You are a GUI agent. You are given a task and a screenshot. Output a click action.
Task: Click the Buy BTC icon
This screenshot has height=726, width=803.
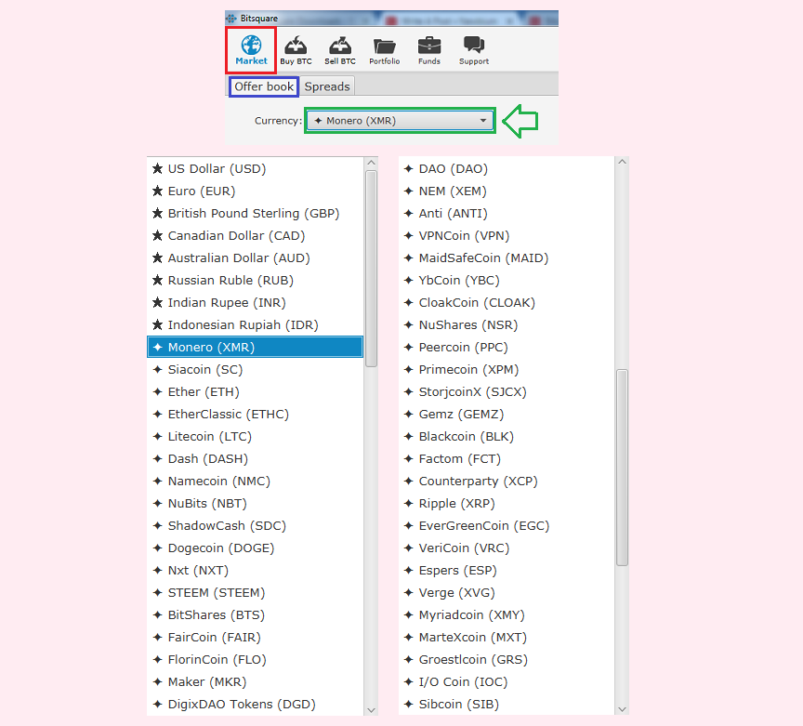click(296, 46)
